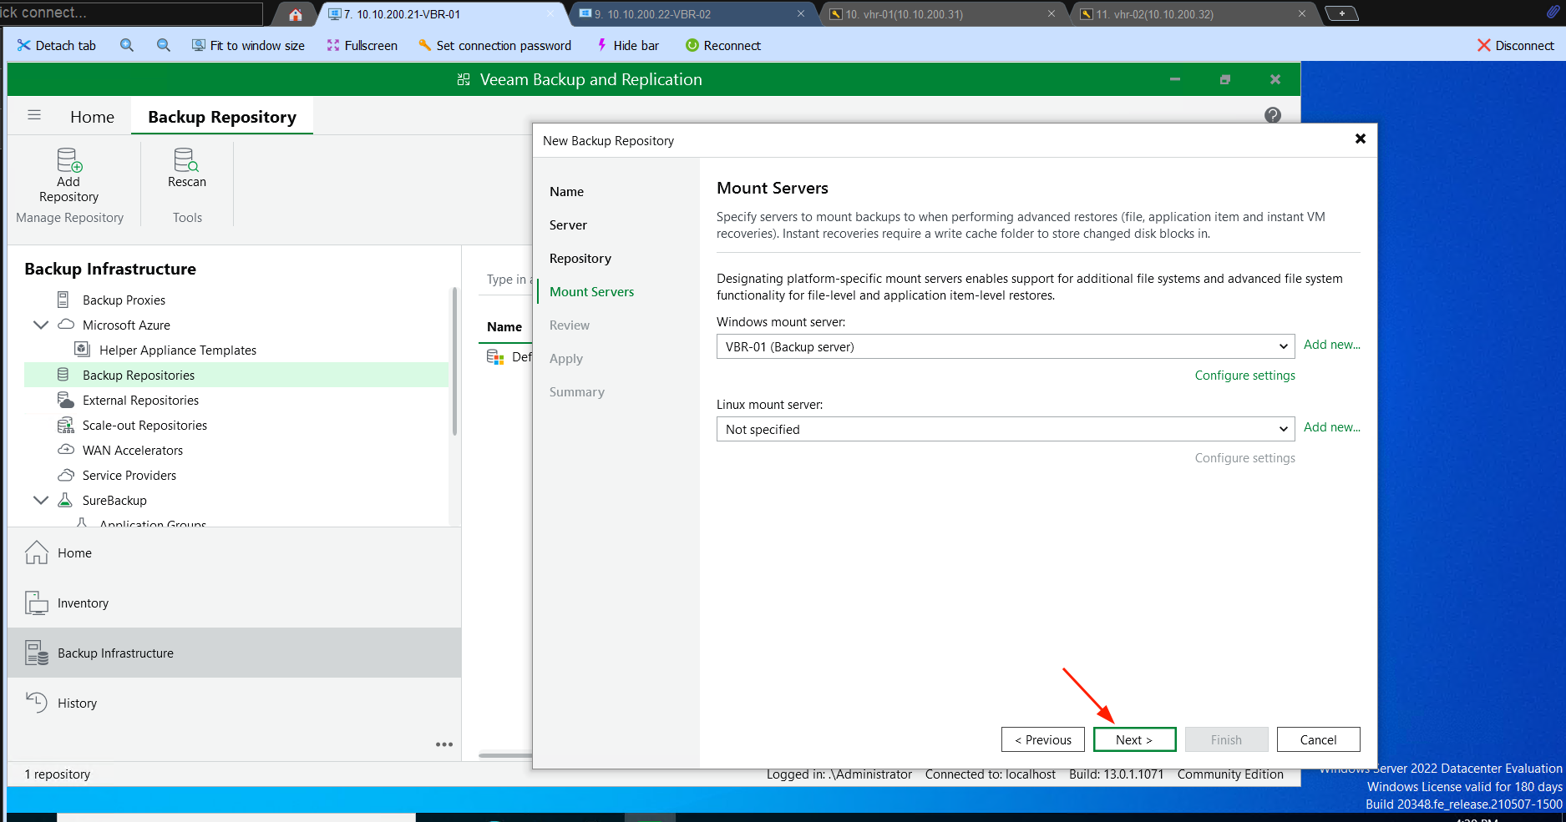The width and height of the screenshot is (1566, 822).
Task: Go to the home tab icon
Action: [x=296, y=14]
